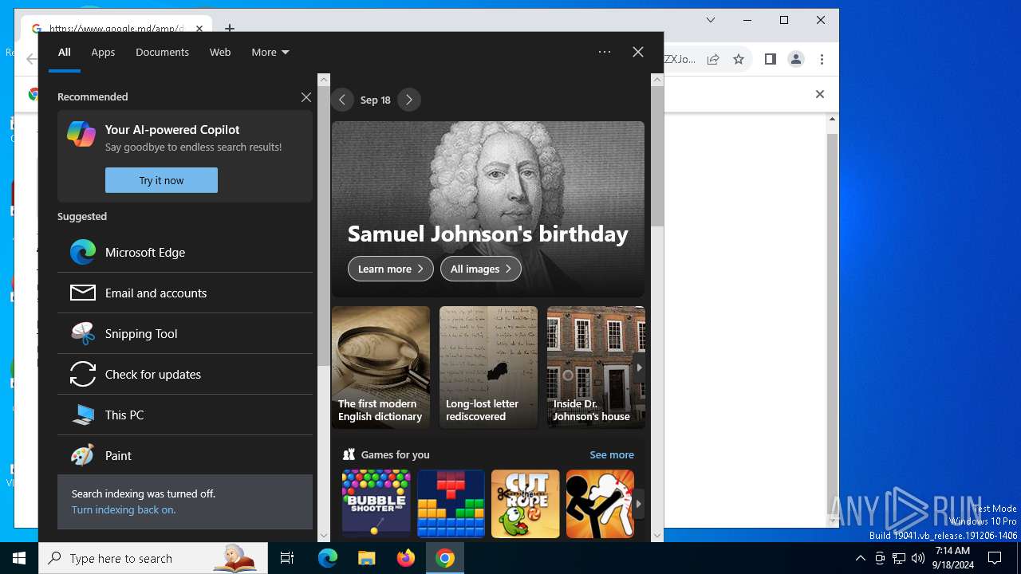Viewport: 1021px width, 574px height.
Task: Open Chrome tab search dropdown
Action: coord(711,20)
